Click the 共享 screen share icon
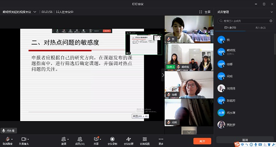The width and height of the screenshot is (276, 147). coord(96,139)
